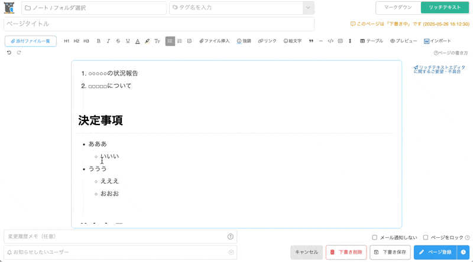Toggle the bullet list button
This screenshot has width=473, height=262.
170,41
